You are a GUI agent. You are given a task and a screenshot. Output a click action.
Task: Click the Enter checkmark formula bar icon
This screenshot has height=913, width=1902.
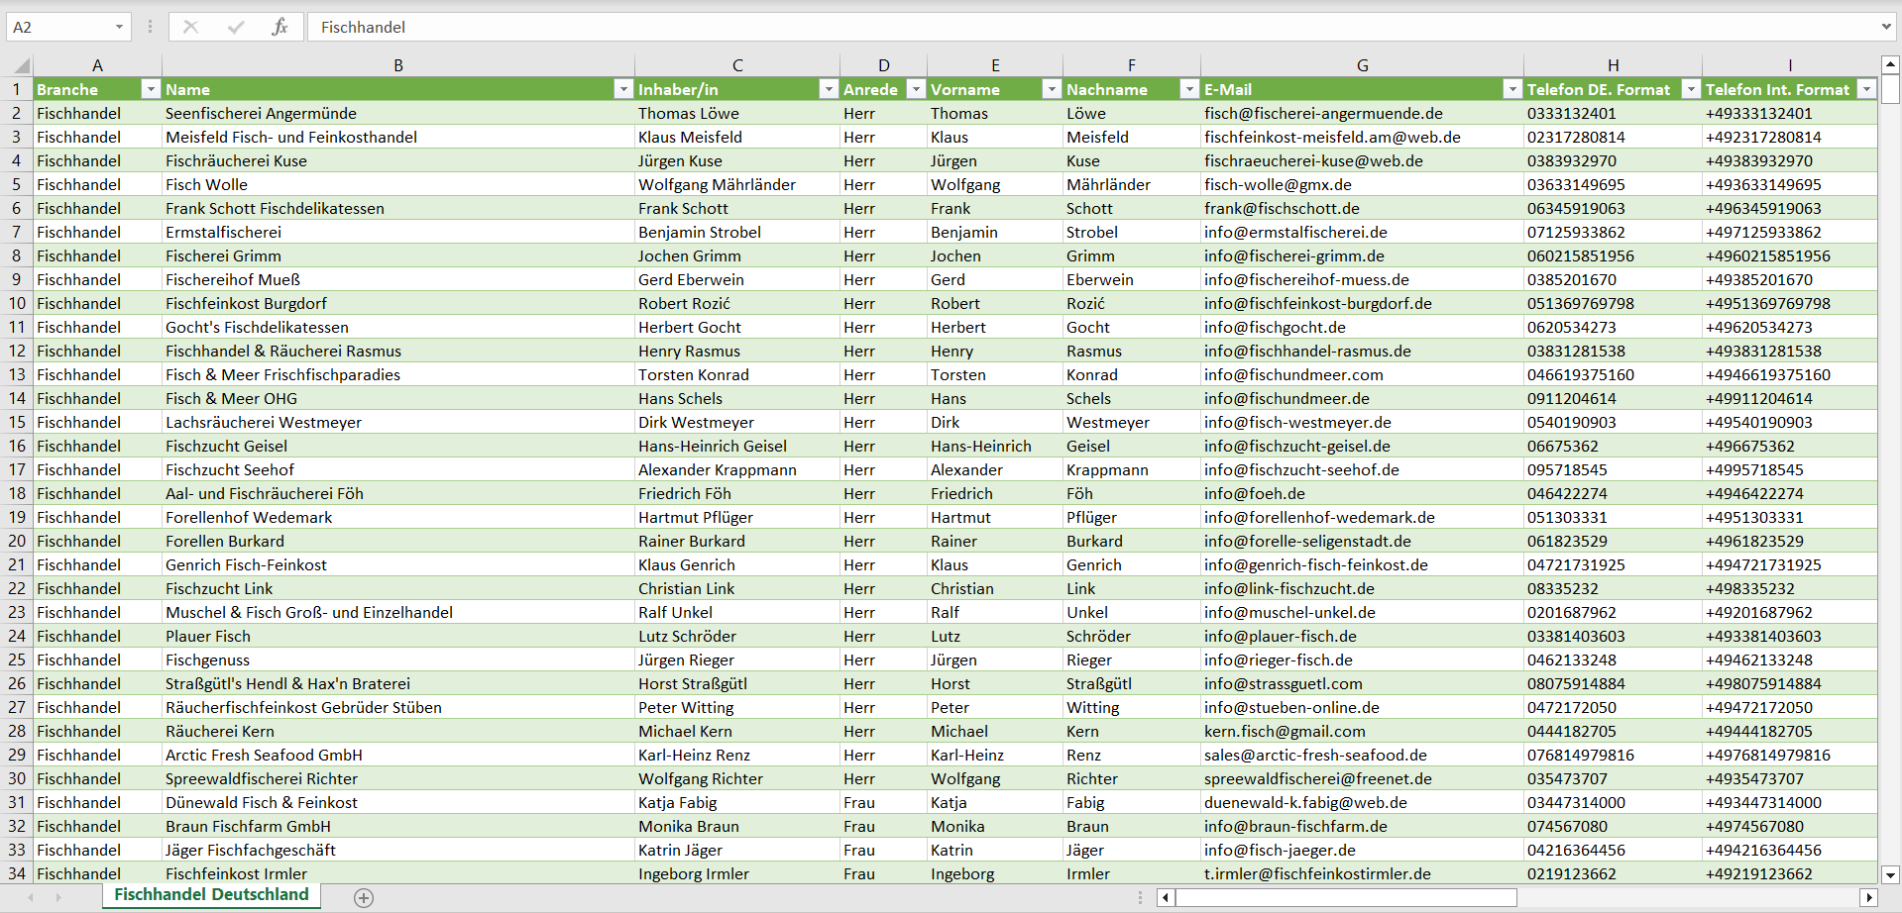click(236, 27)
